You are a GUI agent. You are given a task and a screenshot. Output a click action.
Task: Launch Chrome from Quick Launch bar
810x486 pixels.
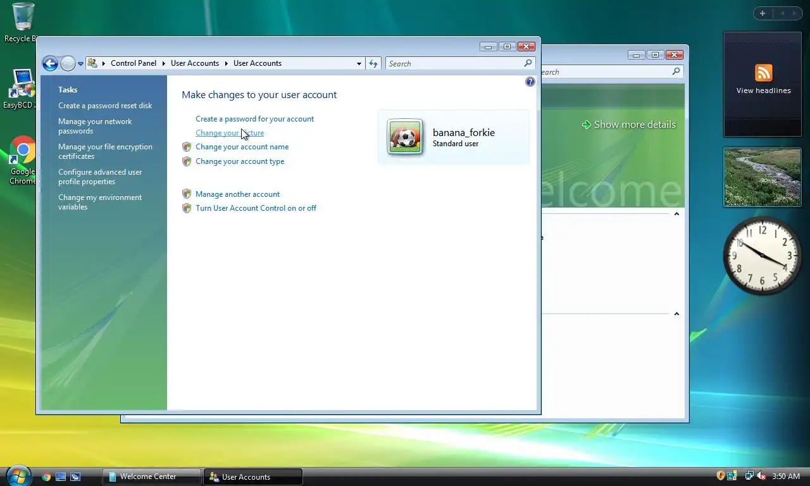[46, 477]
